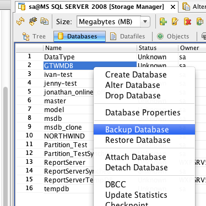The image size is (206, 206).
Task: Click the sa owner of DataType
Action: [x=182, y=57]
